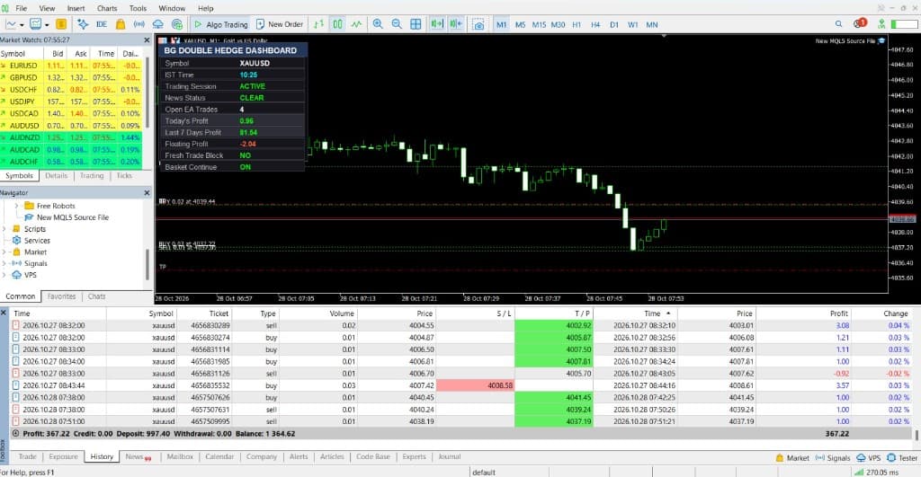The image size is (921, 477).
Task: Tile windows using the grid icon
Action: [x=416, y=24]
